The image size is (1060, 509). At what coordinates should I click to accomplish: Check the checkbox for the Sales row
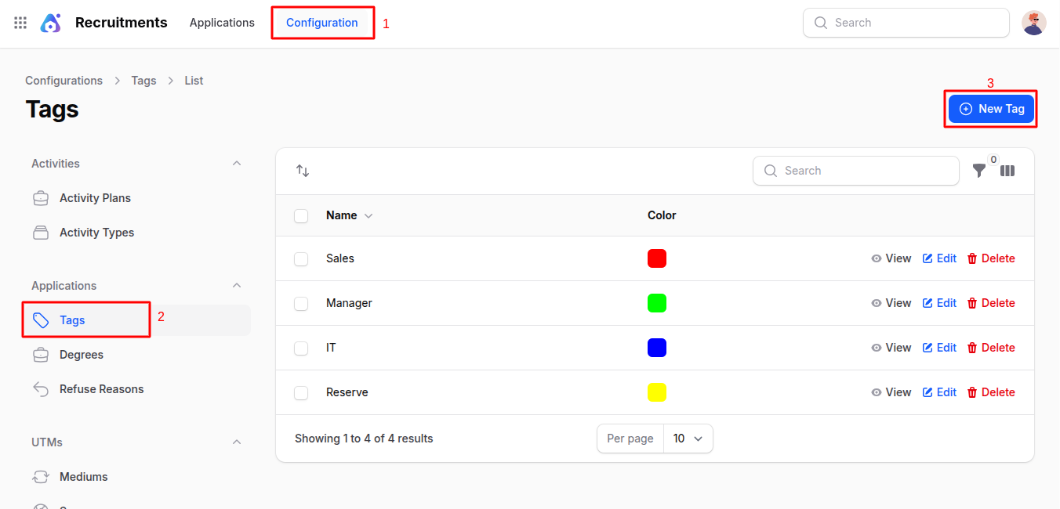coord(301,258)
